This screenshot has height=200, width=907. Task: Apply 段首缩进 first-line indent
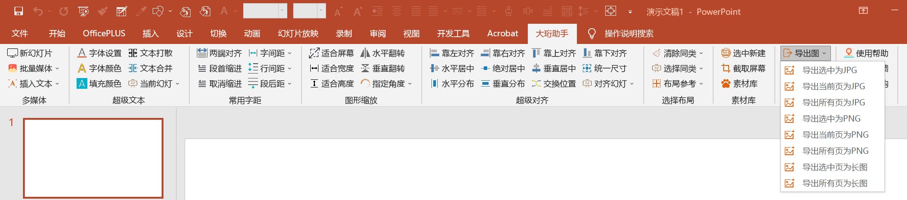click(219, 68)
